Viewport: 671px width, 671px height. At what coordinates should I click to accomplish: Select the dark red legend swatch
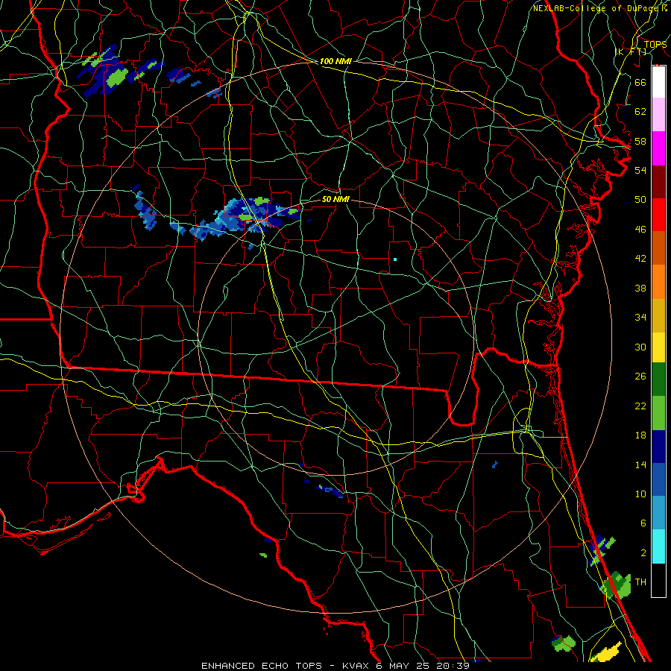click(x=658, y=181)
